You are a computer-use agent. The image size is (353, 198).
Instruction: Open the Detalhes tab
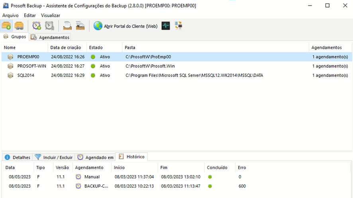18,157
